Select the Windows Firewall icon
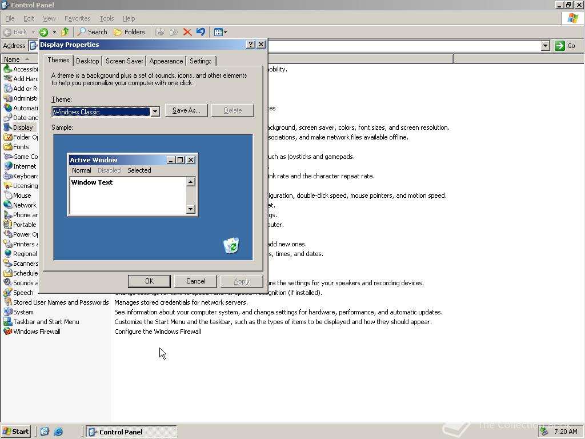 [x=7, y=331]
